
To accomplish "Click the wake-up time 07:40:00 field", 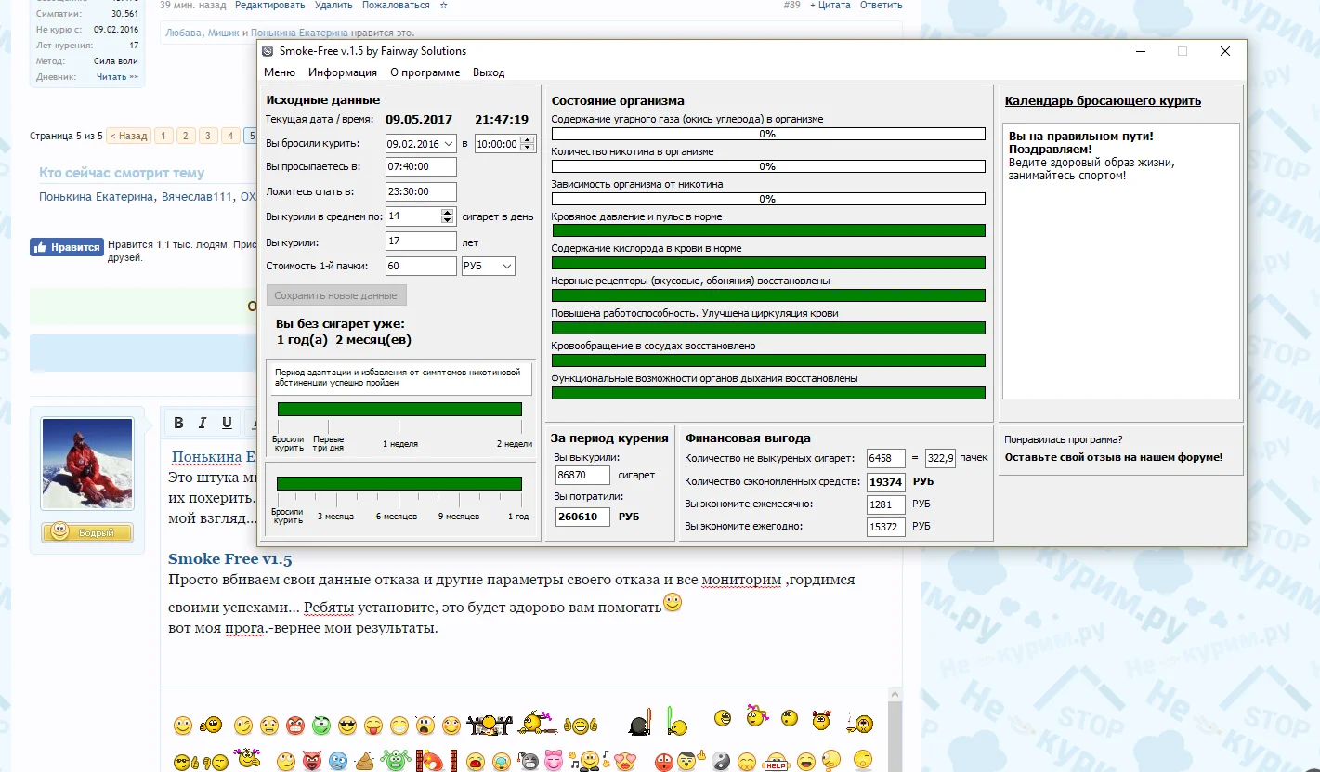I will tap(421, 167).
